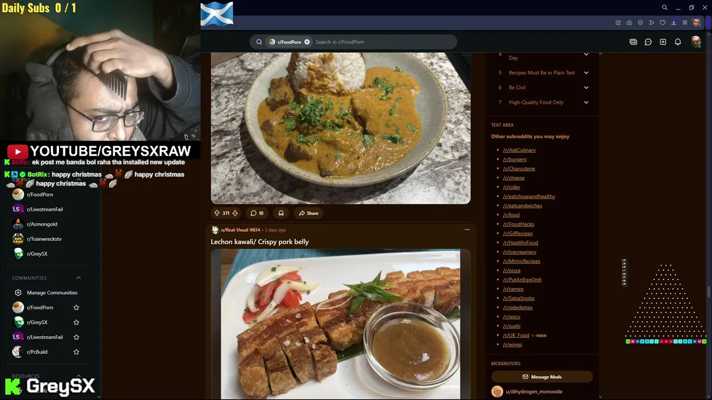Visit the /r/cider link
Viewport: 712px width, 400px height.
[512, 187]
